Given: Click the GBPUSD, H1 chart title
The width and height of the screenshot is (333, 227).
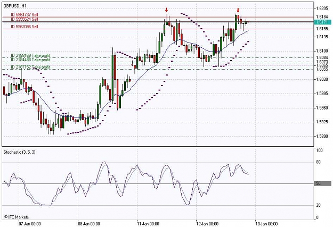Looking at the screenshot, I should (15, 6).
